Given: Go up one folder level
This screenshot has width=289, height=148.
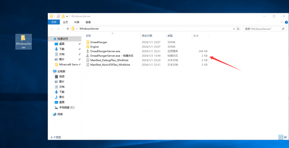Looking at the screenshot, I should click(x=68, y=29).
